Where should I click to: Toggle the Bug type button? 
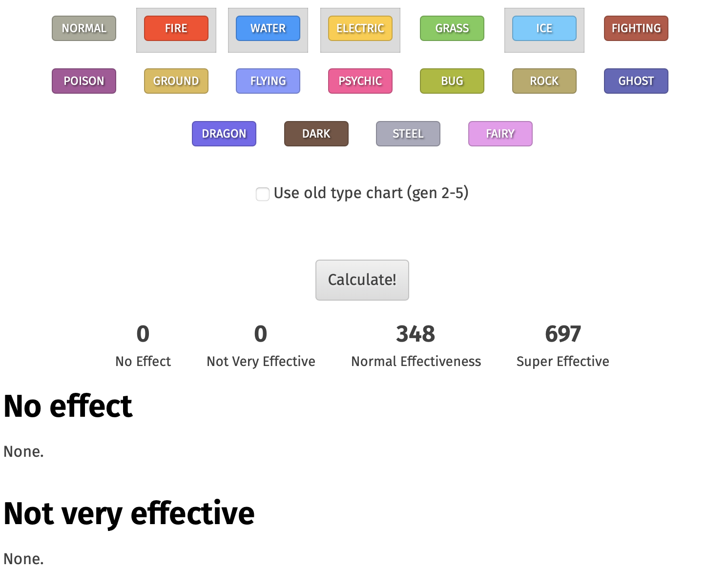tap(452, 81)
